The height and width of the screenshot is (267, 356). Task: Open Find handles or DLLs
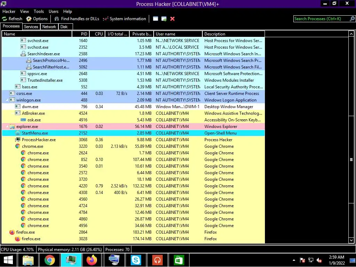pyautogui.click(x=77, y=19)
